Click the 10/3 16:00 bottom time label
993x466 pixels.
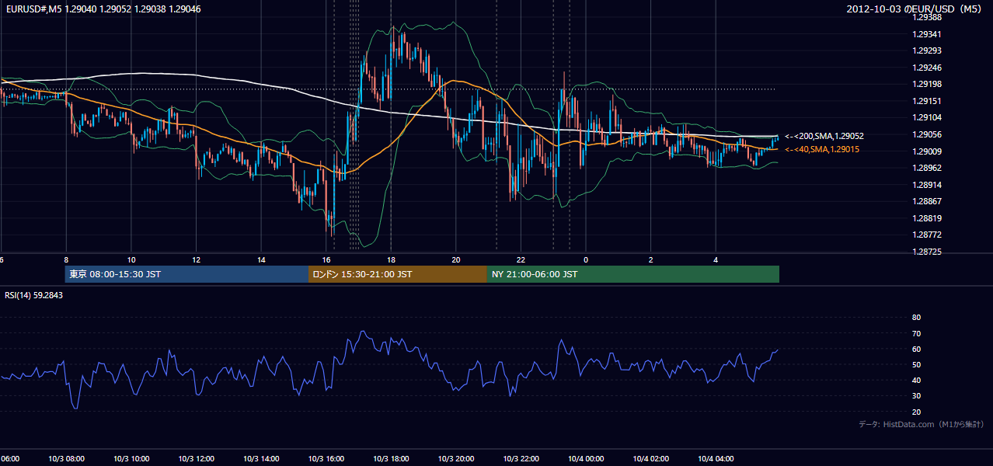326,459
